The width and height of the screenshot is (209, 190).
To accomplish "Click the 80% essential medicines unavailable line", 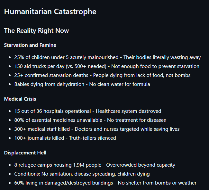I will point(90,120).
